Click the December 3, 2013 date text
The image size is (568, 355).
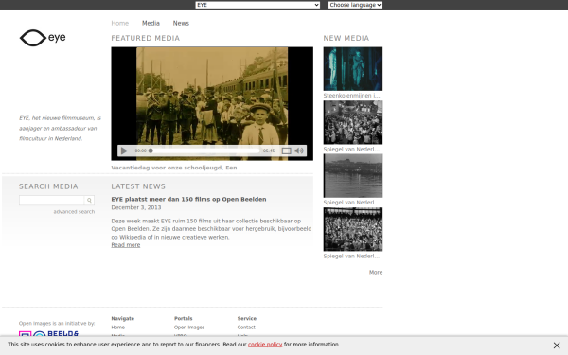[136, 207]
